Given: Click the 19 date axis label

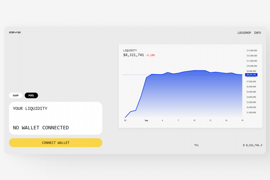Looking at the screenshot, I should (x=242, y=120).
